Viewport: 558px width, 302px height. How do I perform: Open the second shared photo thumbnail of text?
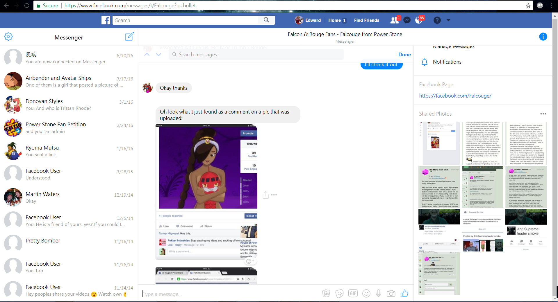click(x=482, y=143)
